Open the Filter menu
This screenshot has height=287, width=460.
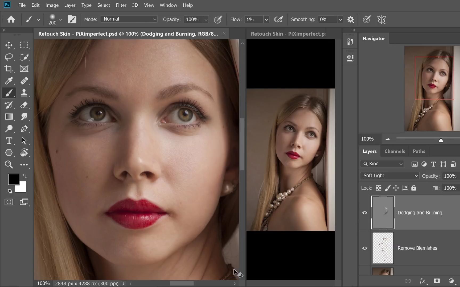coord(121,5)
